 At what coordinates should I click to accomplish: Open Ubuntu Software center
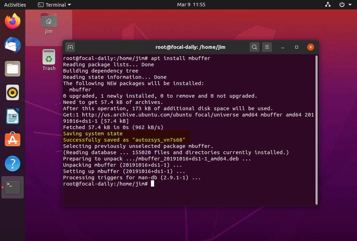12,140
